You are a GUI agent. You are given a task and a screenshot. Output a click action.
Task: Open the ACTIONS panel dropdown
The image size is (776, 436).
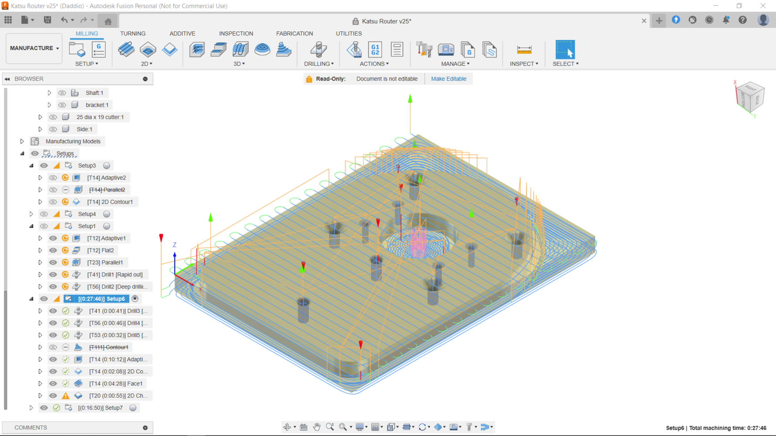[x=374, y=64]
